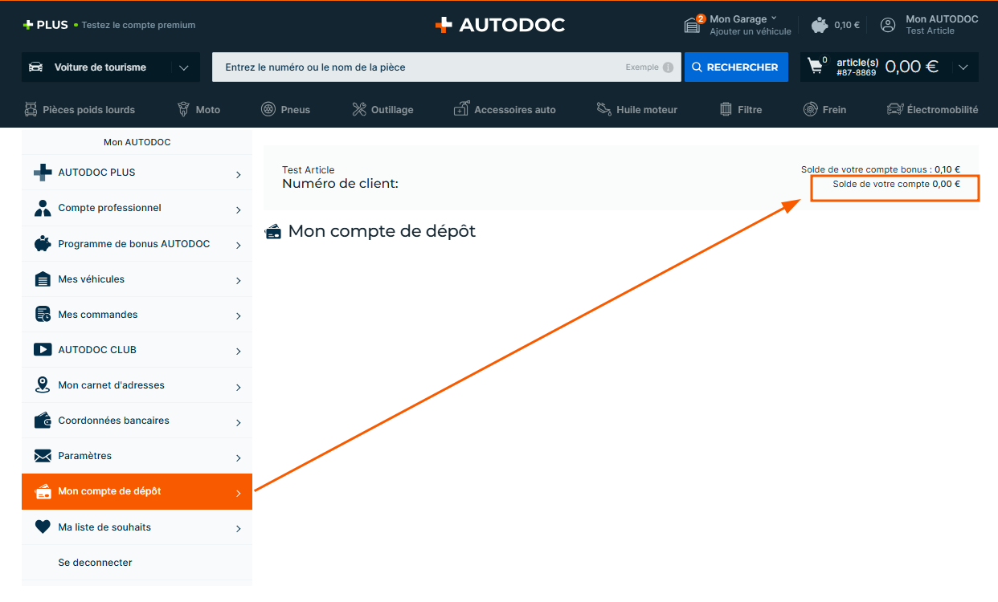Click the Moto category icon
This screenshot has height=602, width=998.
pyautogui.click(x=183, y=109)
